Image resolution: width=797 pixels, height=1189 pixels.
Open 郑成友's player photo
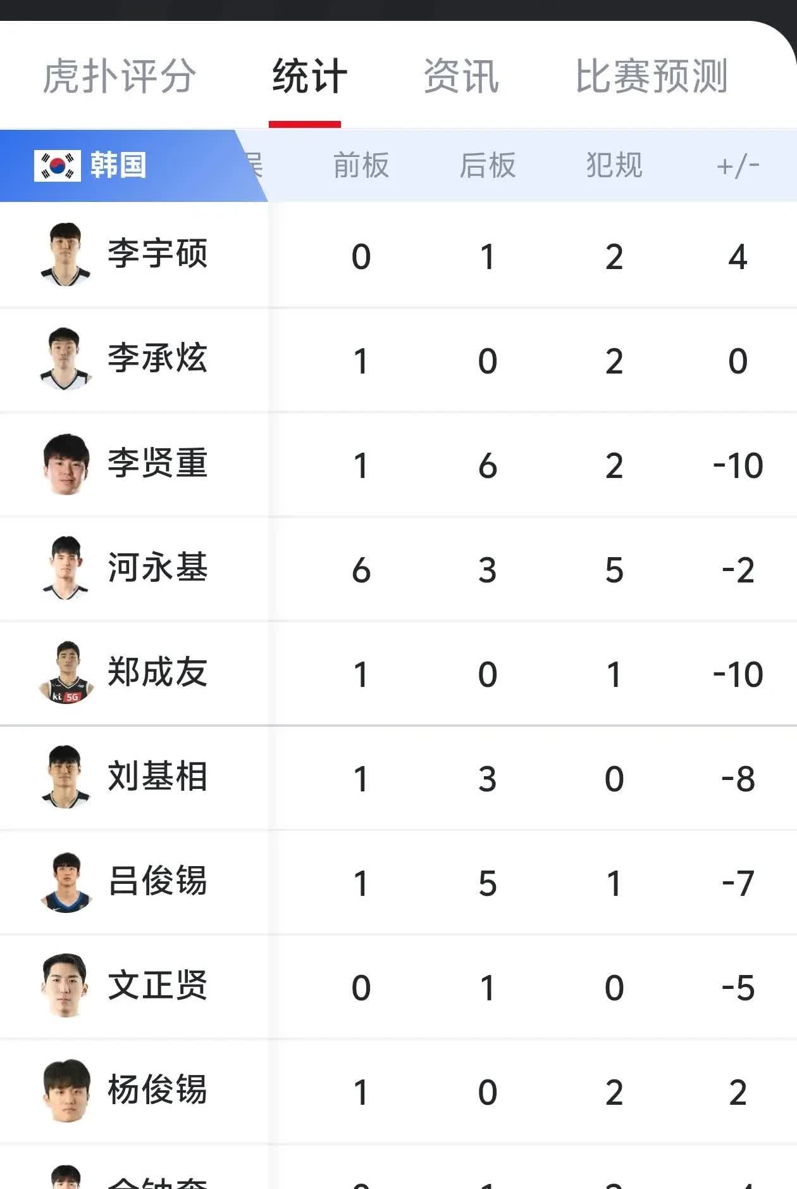pos(66,672)
